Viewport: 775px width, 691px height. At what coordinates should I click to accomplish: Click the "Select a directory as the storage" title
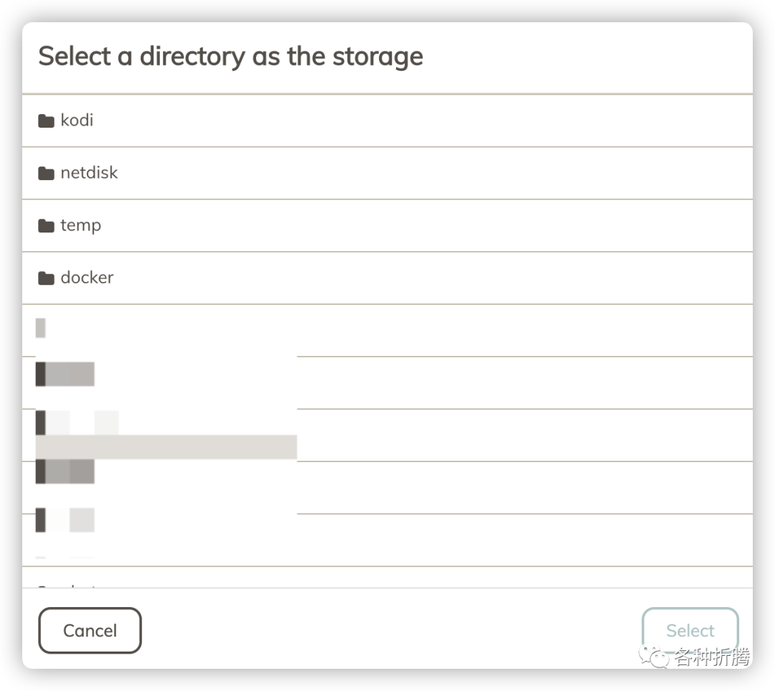(x=230, y=57)
